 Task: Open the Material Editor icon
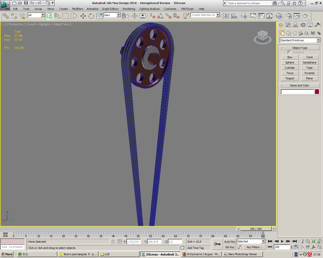click(x=279, y=16)
